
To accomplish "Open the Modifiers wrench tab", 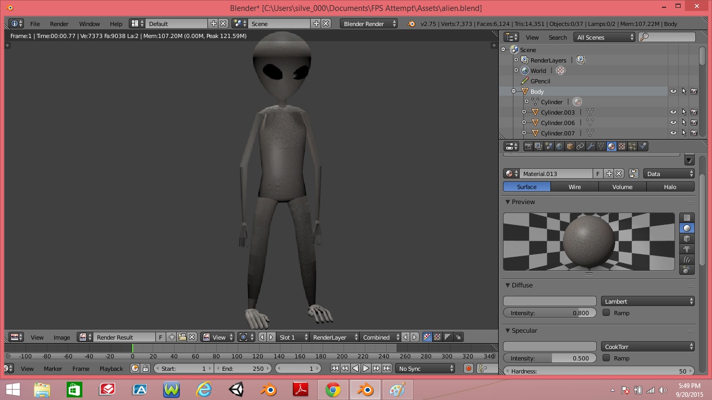I will [591, 147].
